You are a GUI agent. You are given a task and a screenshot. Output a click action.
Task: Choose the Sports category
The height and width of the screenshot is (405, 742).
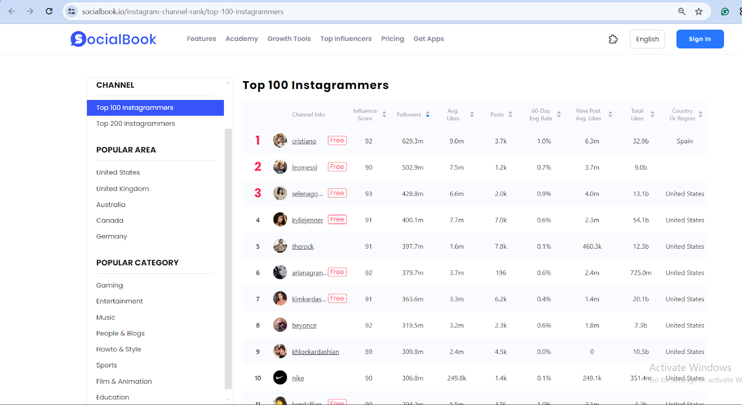pyautogui.click(x=106, y=366)
